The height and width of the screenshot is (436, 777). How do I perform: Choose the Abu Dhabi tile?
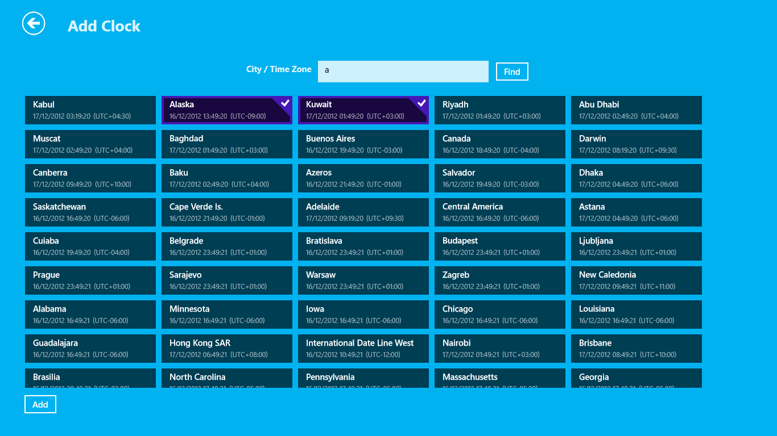point(637,110)
